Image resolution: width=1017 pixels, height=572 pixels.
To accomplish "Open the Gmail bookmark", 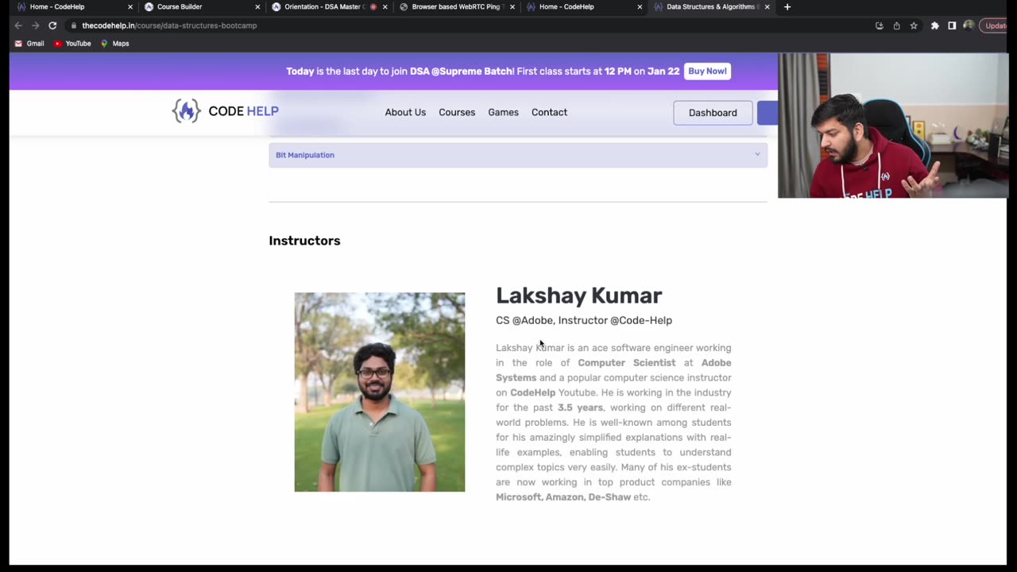I will 29,44.
